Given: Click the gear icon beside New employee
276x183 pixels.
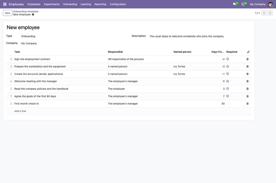Looking at the screenshot, I should click(x=33, y=15).
